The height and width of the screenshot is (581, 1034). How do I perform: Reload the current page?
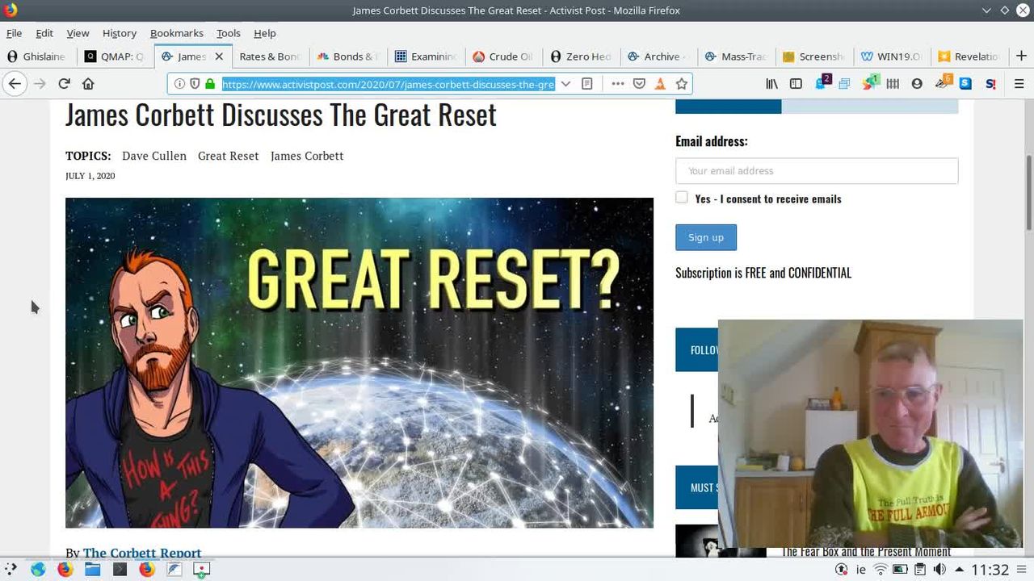pyautogui.click(x=64, y=83)
